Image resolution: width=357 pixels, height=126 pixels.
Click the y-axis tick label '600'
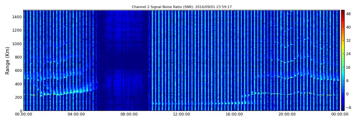click(18, 70)
